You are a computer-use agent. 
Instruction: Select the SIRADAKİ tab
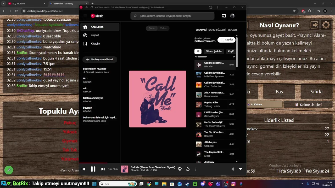[x=201, y=30]
